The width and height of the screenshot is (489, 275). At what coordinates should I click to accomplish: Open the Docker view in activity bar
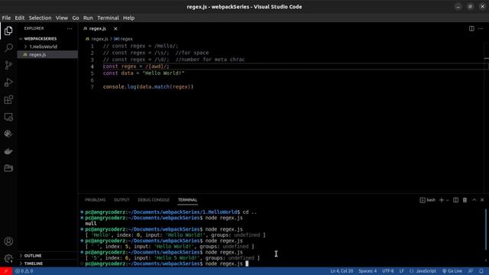[x=8, y=151]
